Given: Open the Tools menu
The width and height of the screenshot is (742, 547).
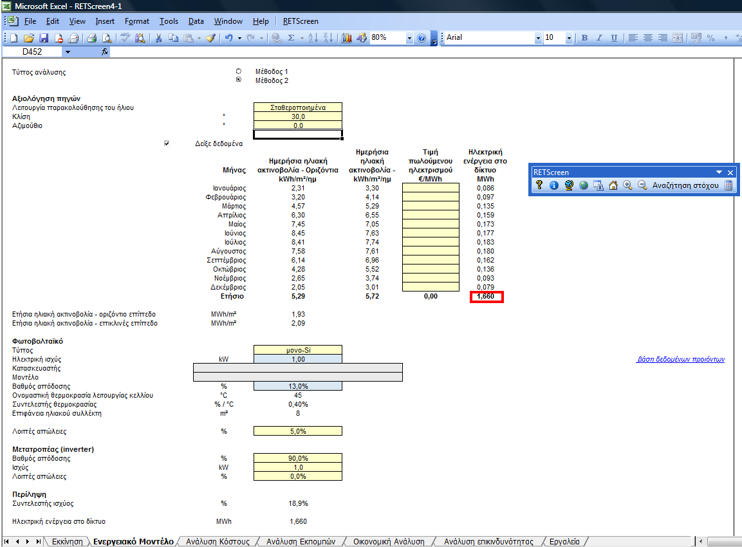Looking at the screenshot, I should pyautogui.click(x=169, y=21).
